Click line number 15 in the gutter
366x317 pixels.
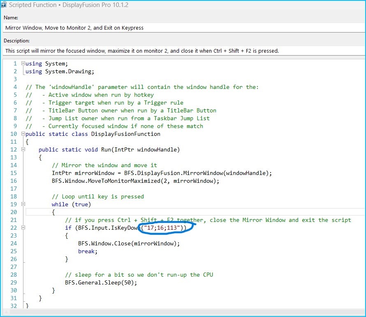pyautogui.click(x=14, y=173)
